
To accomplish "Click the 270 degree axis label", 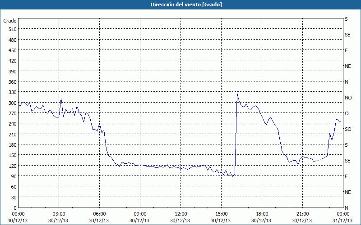I will pos(13,113).
